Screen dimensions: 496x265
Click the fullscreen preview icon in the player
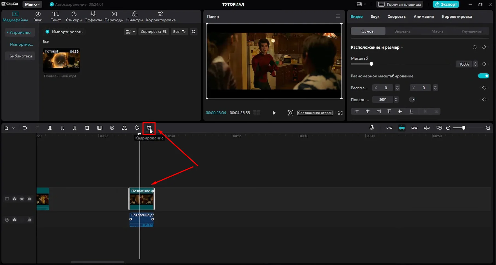tap(340, 113)
